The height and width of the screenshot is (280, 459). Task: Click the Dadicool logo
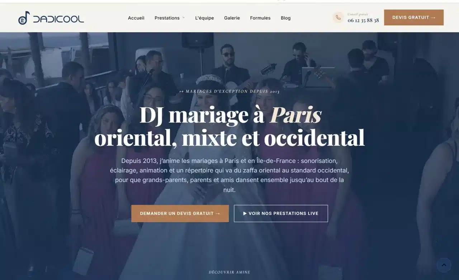point(51,18)
